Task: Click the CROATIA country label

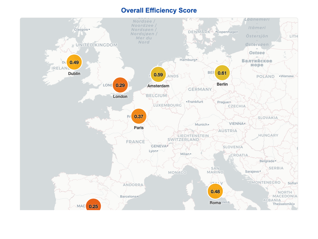Action: 239,155
